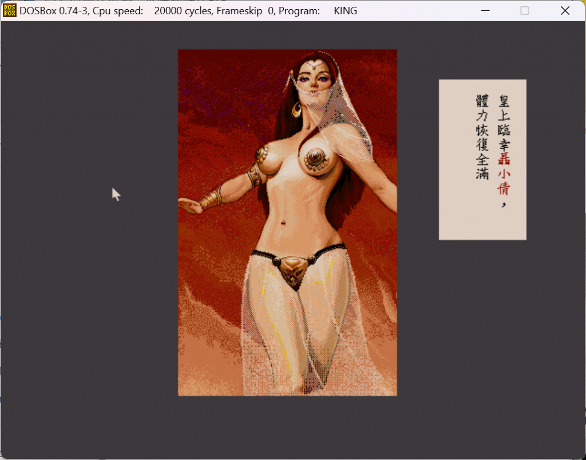Screen dimensions: 586x460
Task: Click the red name text 聶小倩
Action: point(504,174)
